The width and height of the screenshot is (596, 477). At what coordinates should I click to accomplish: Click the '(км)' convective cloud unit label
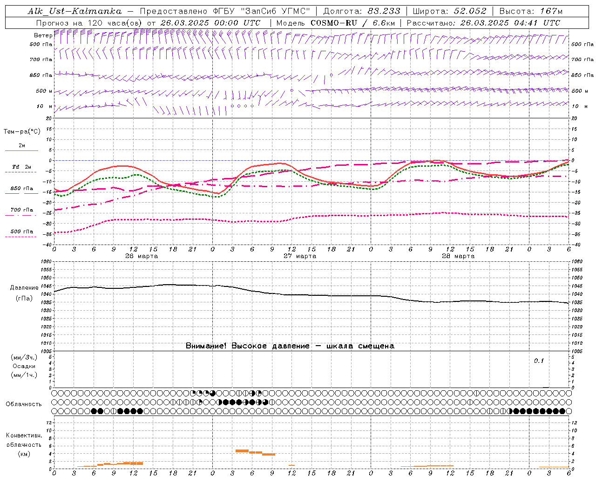click(24, 453)
